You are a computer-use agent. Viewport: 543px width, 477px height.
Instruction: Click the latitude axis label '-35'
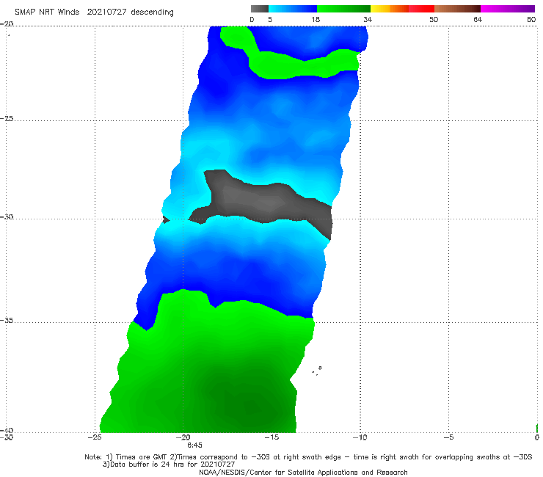coord(7,320)
